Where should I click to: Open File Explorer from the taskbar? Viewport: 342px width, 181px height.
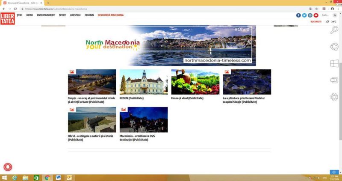[26, 178]
